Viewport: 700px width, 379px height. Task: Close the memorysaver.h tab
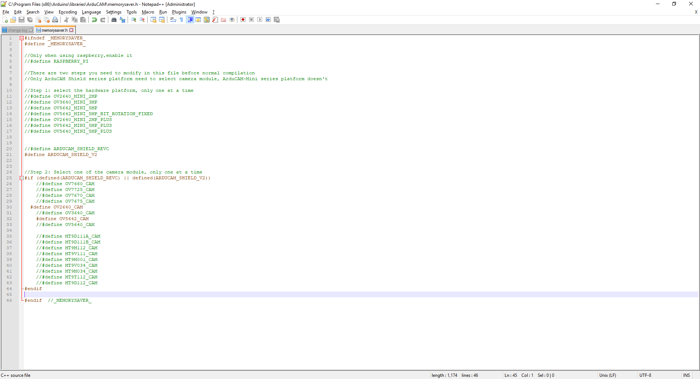(71, 30)
